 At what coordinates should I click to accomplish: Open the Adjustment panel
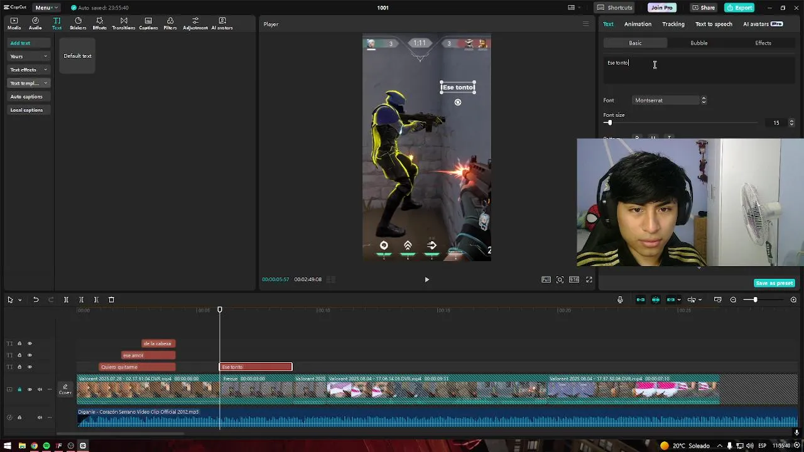point(195,24)
